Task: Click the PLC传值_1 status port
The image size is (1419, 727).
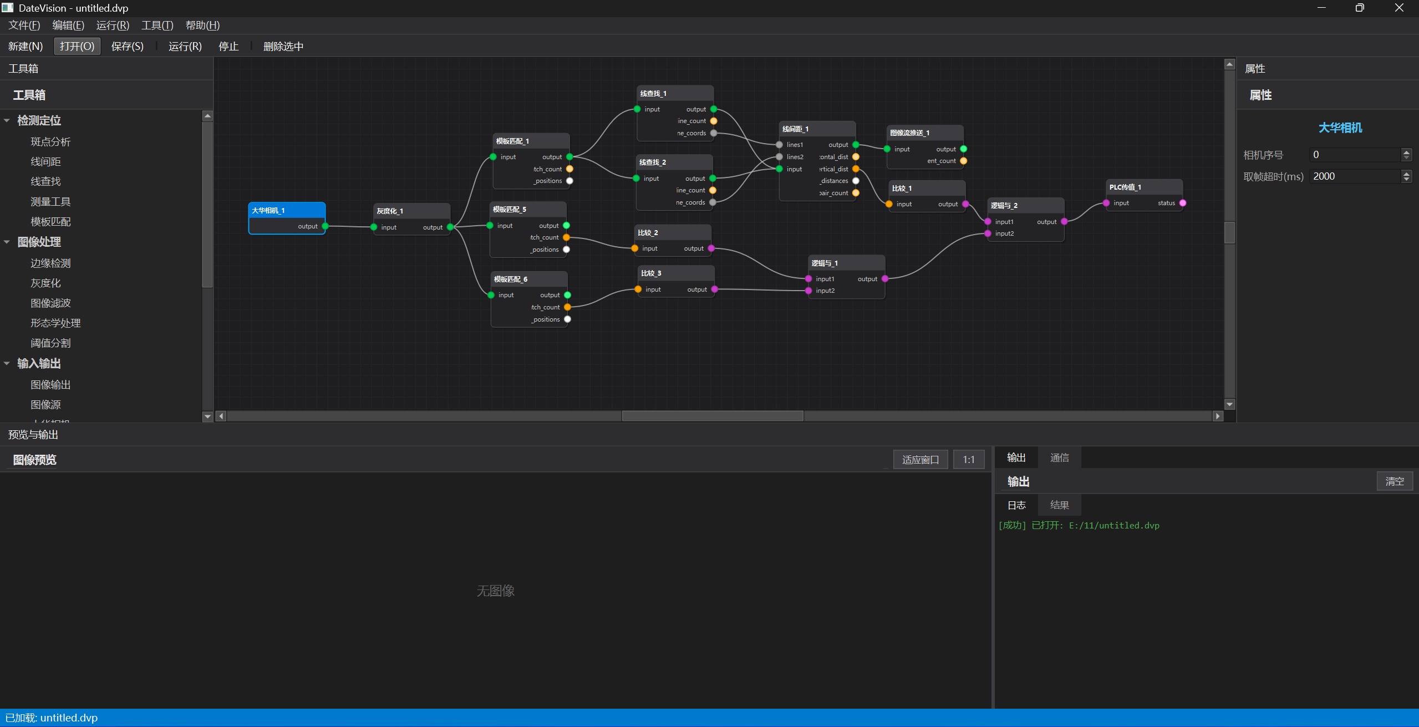Action: tap(1183, 203)
